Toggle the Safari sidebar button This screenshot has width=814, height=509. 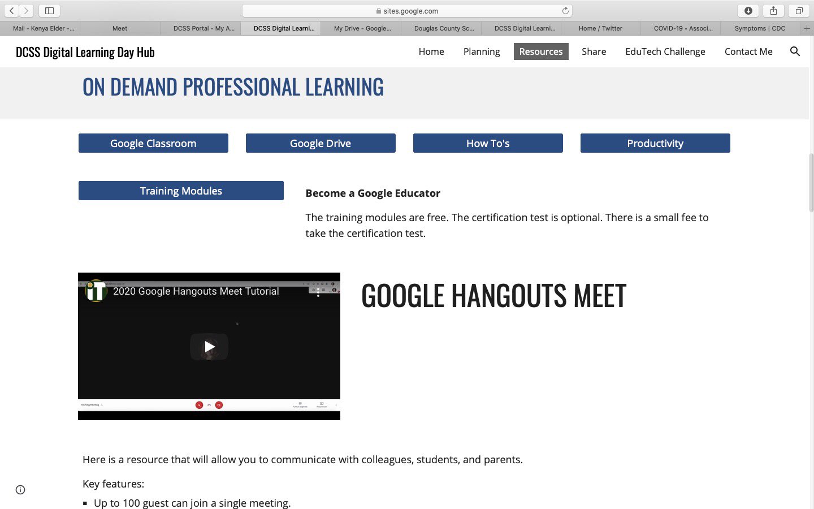[49, 11]
